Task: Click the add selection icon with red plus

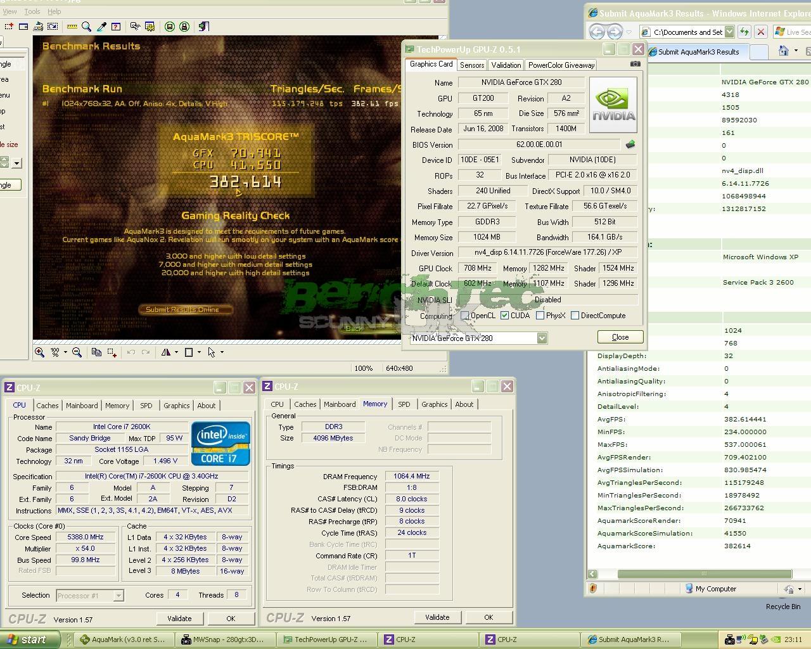Action: coord(112,352)
